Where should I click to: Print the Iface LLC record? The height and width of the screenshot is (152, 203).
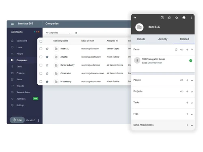tap(184, 18)
